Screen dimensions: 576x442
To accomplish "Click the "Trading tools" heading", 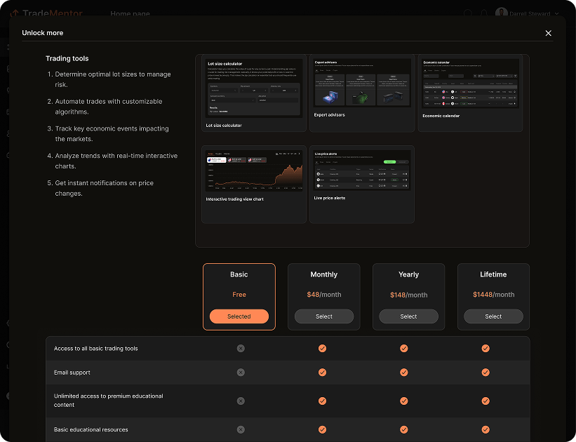I will tap(67, 58).
